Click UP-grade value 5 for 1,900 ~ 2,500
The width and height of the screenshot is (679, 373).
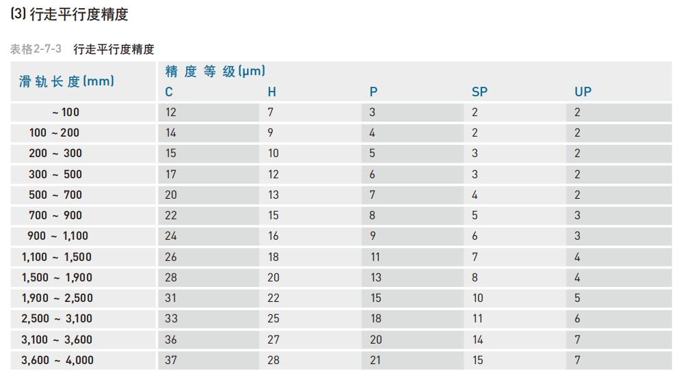point(577,298)
